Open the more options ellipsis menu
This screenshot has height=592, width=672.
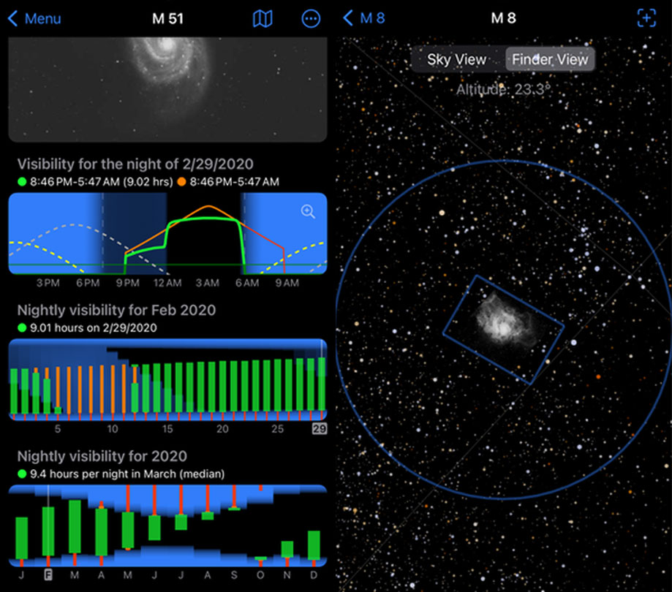(312, 19)
